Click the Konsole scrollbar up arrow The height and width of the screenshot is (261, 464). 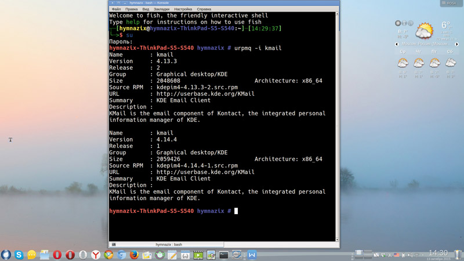[337, 14]
